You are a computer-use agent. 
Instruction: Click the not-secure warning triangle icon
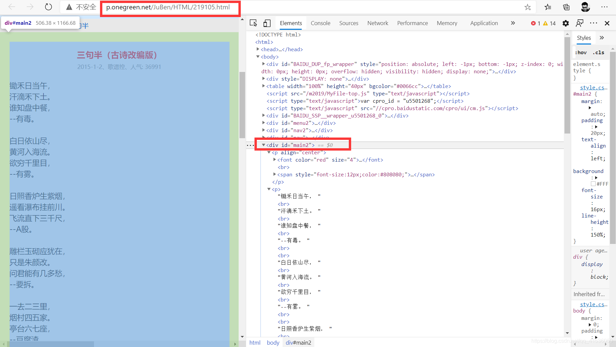coord(69,7)
